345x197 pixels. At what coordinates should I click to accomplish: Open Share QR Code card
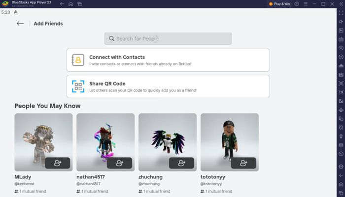tap(168, 86)
